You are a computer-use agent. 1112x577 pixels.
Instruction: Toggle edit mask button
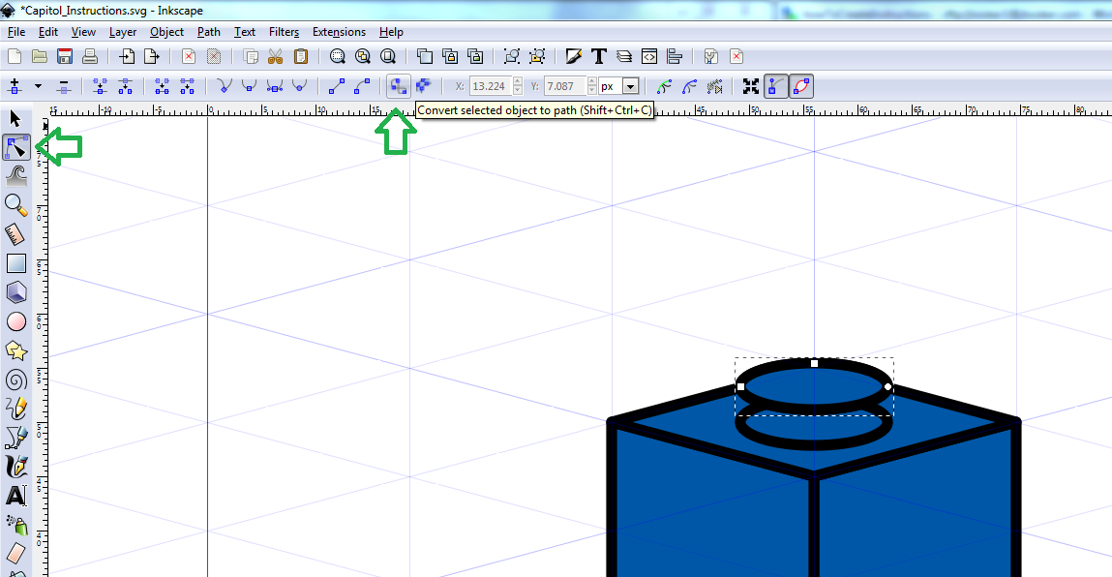pyautogui.click(x=689, y=86)
